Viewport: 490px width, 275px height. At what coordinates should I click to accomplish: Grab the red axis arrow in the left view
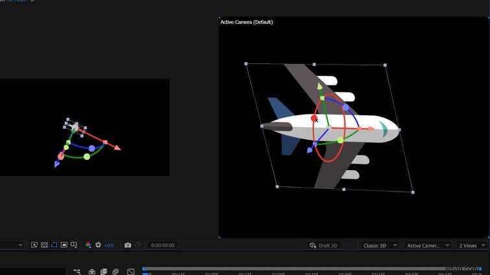(x=117, y=148)
